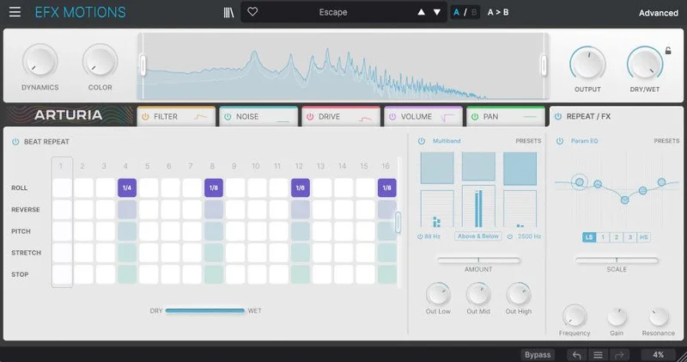Open the history list icon
The width and height of the screenshot is (687, 362).
[x=598, y=354]
